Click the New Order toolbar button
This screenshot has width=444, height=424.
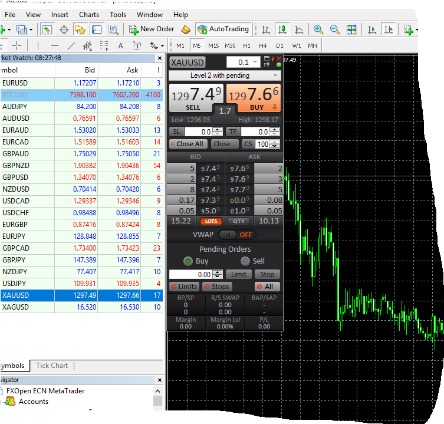[152, 29]
